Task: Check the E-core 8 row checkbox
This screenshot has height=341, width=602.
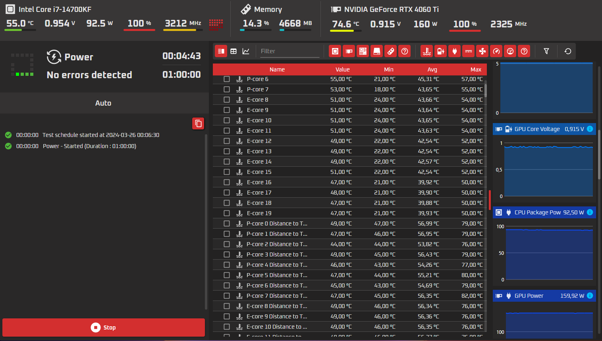Action: (x=227, y=100)
